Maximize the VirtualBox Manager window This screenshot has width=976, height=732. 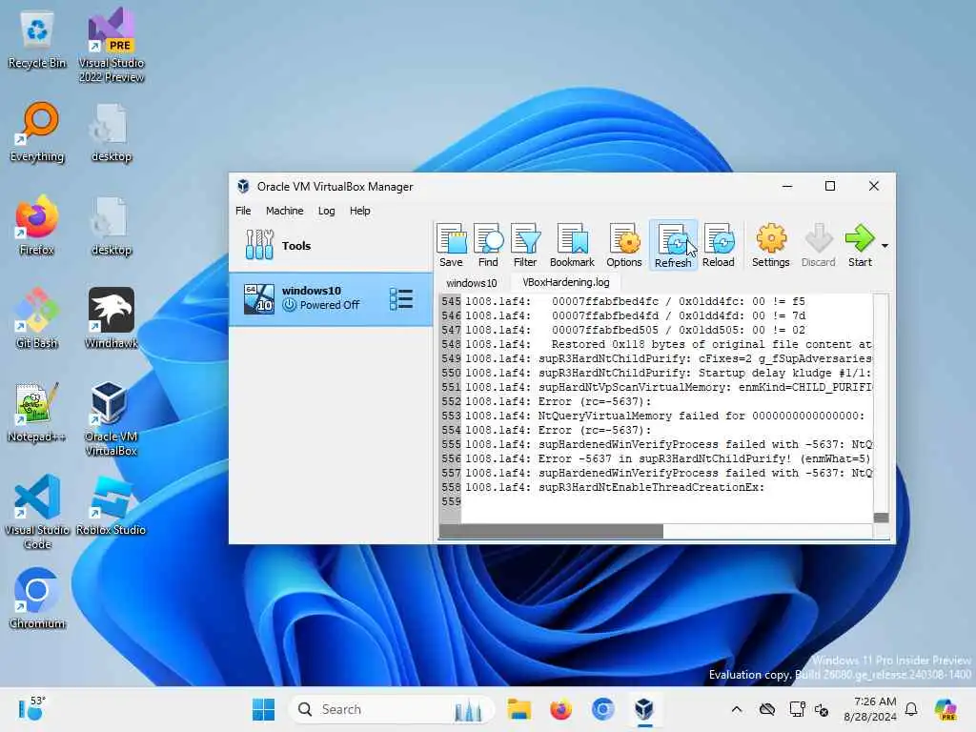pyautogui.click(x=830, y=186)
